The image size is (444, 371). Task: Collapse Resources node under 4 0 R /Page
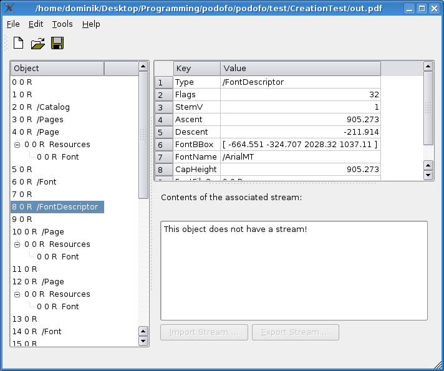[x=17, y=145]
